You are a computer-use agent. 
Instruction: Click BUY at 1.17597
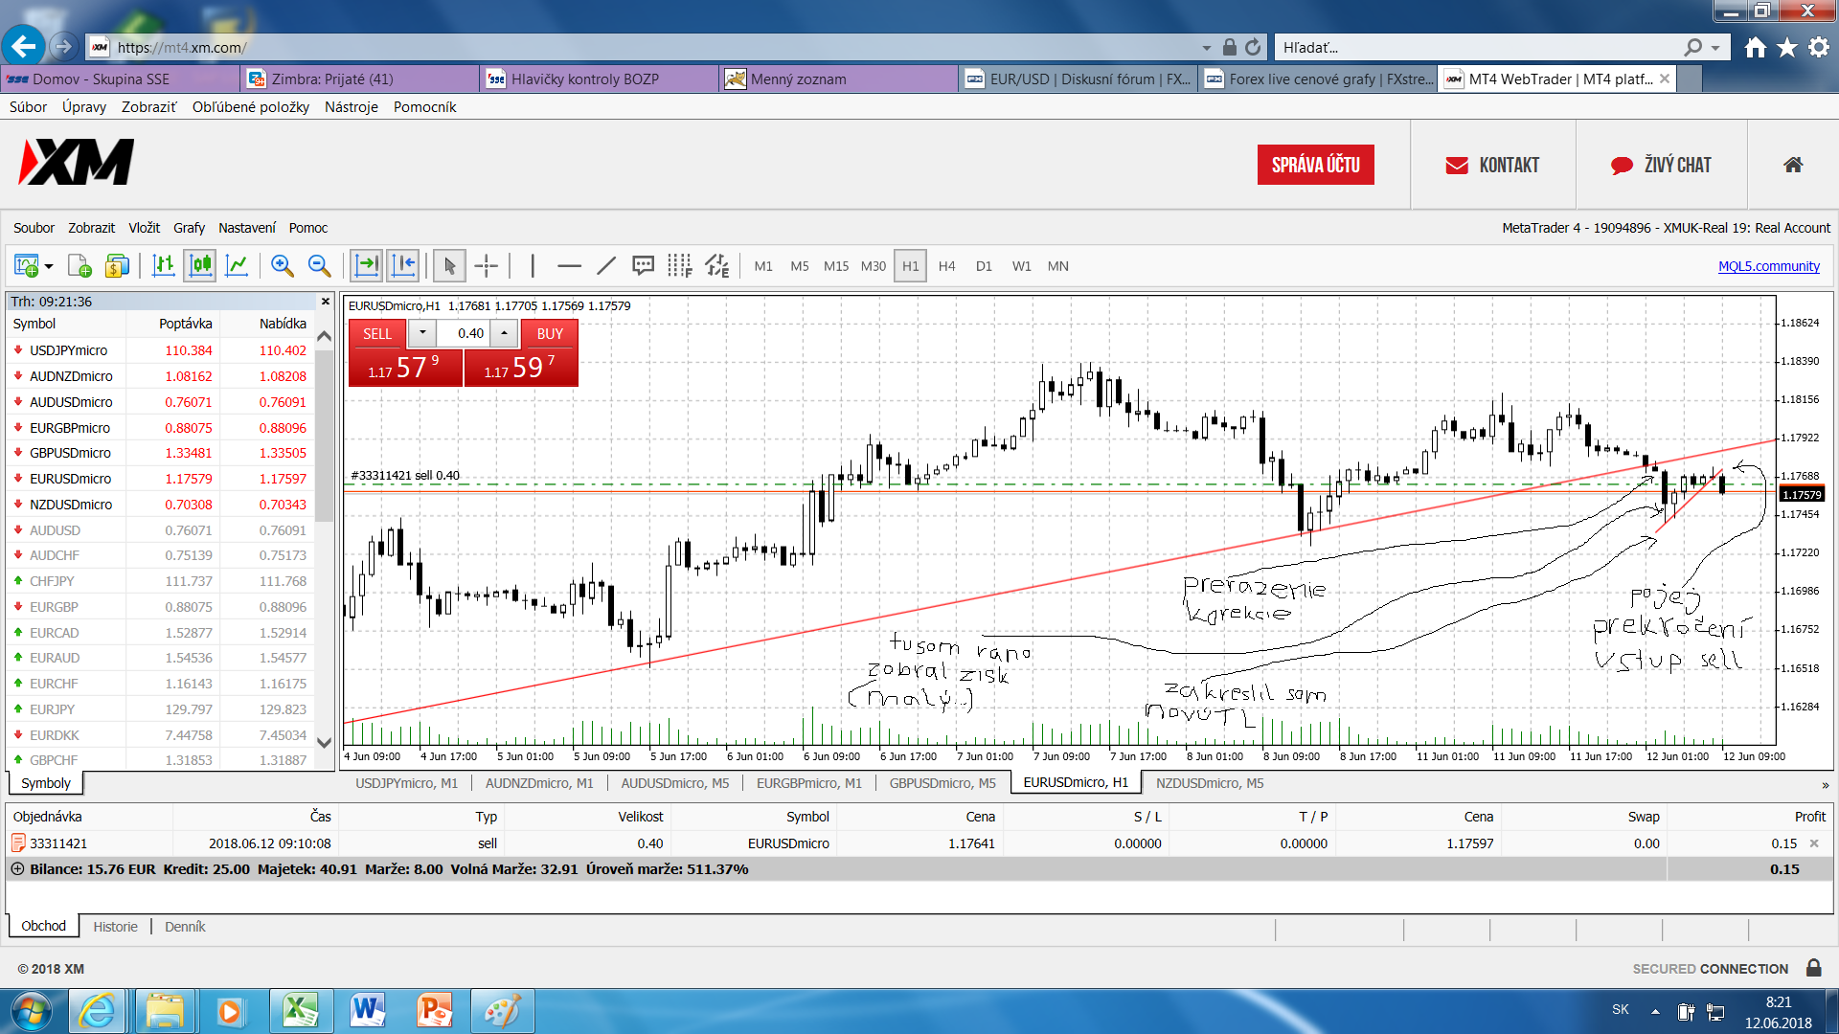521,368
